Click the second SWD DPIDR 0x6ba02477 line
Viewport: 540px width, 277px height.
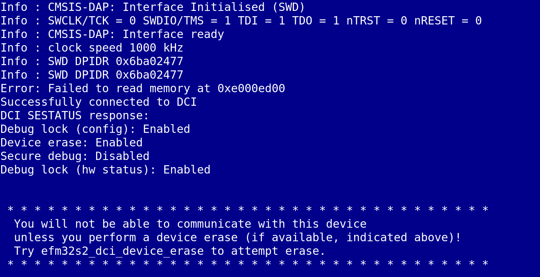[92, 75]
